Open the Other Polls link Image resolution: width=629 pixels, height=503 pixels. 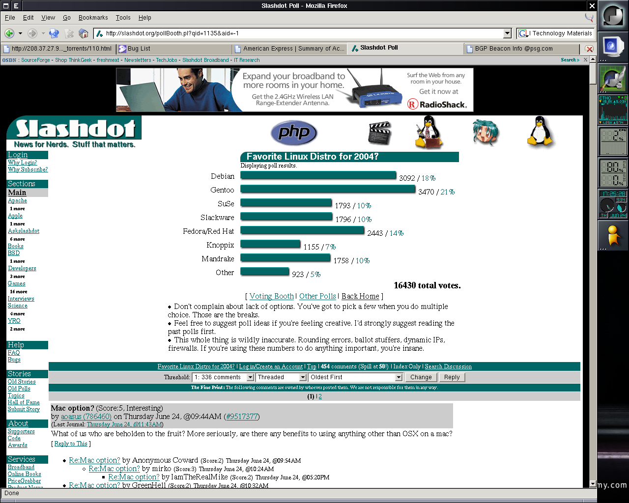coord(317,296)
